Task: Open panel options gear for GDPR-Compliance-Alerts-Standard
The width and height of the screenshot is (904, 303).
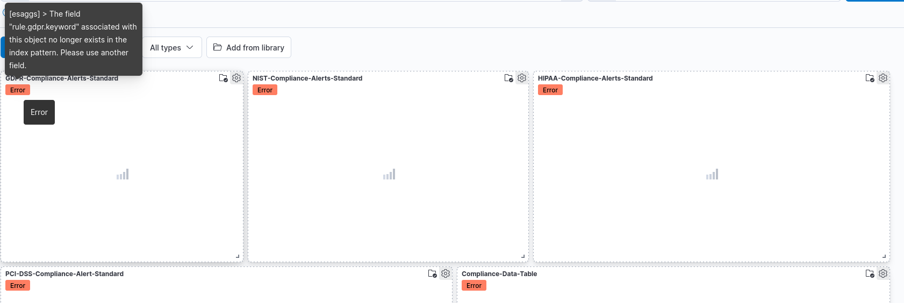Action: click(x=236, y=78)
